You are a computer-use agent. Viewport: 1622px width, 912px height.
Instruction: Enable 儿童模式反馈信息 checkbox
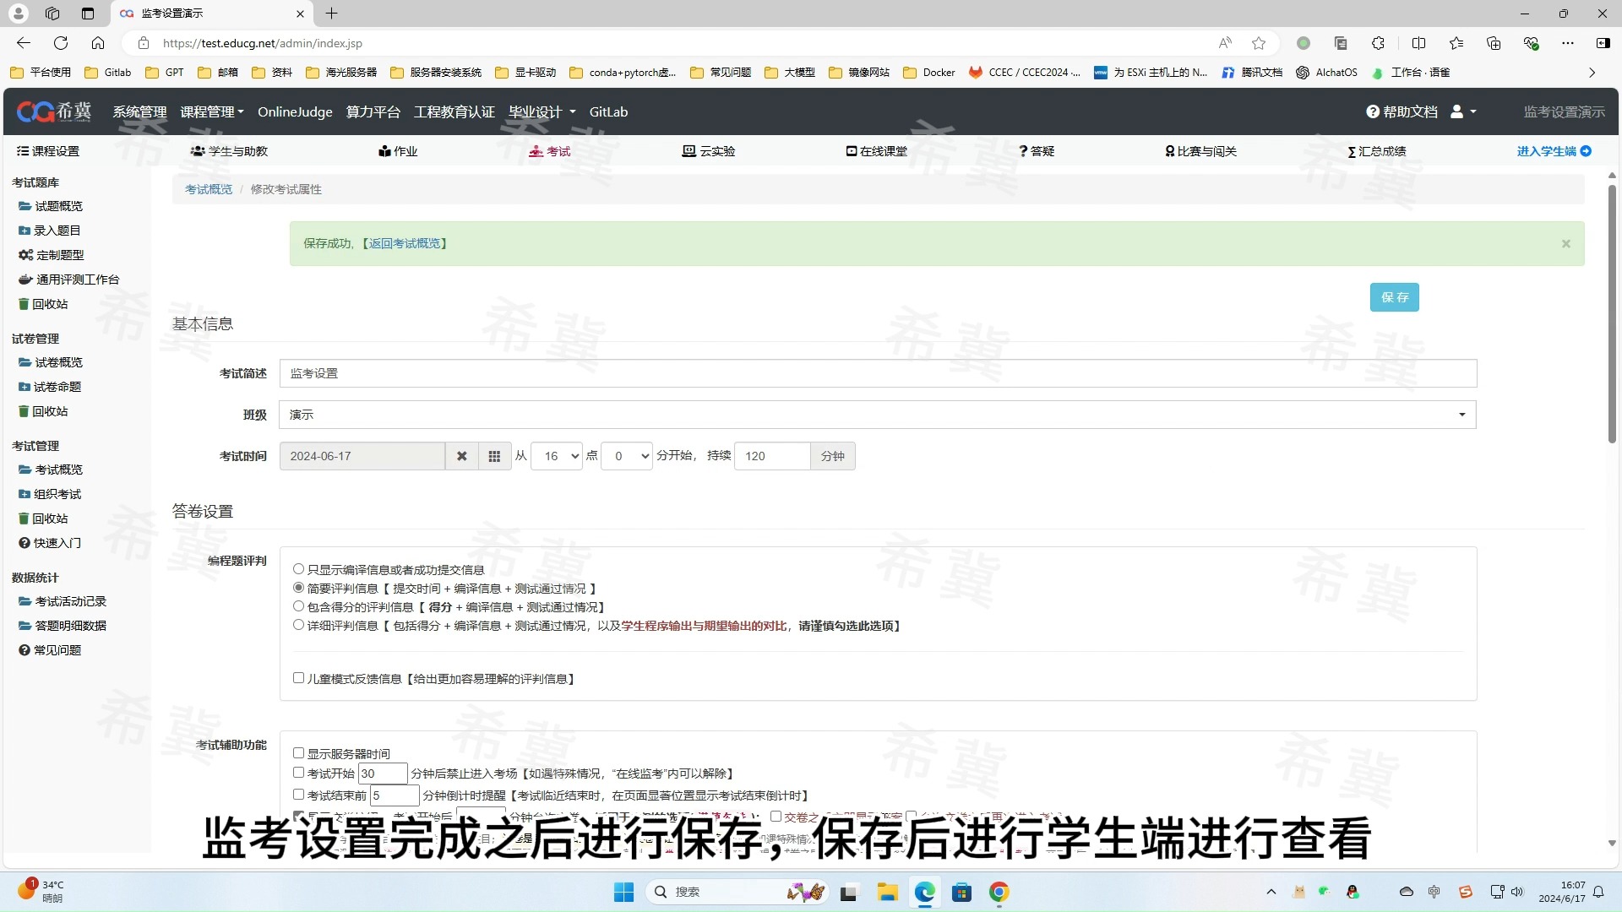(x=298, y=678)
